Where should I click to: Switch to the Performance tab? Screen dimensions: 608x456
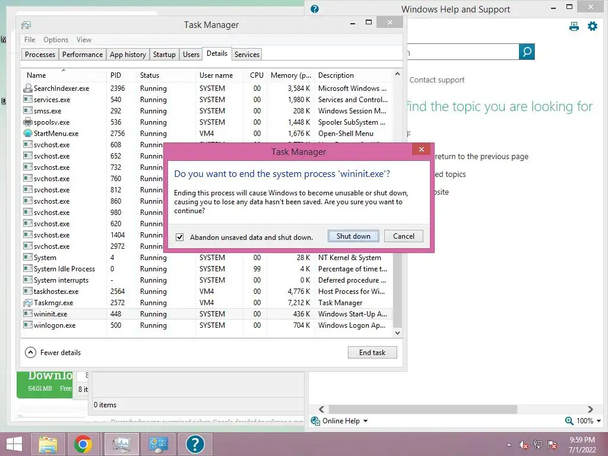click(x=83, y=54)
